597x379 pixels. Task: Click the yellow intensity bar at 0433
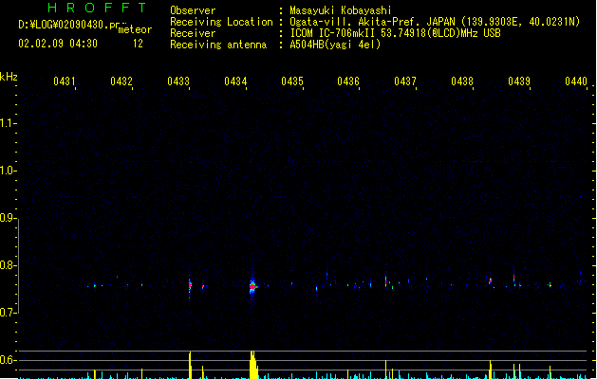click(x=190, y=365)
